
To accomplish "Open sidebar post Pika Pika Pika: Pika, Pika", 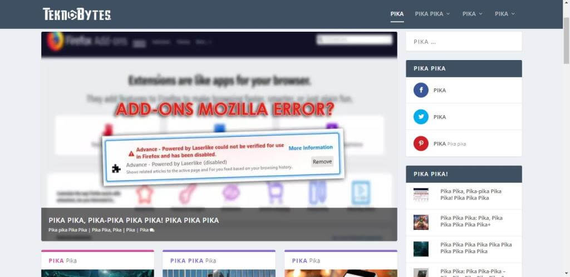I will point(471,221).
